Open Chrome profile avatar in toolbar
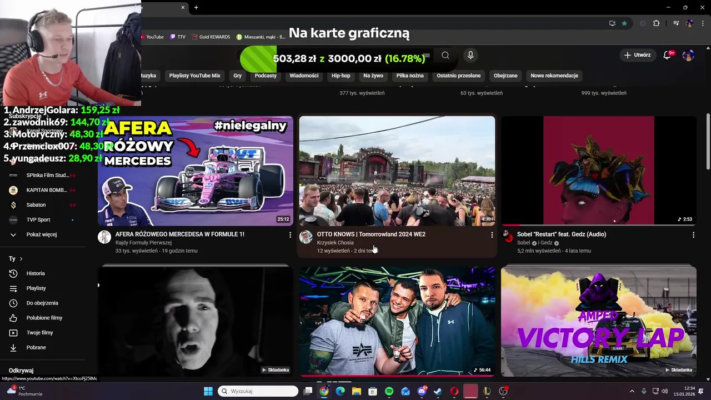This screenshot has height=400, width=711. tap(689, 23)
